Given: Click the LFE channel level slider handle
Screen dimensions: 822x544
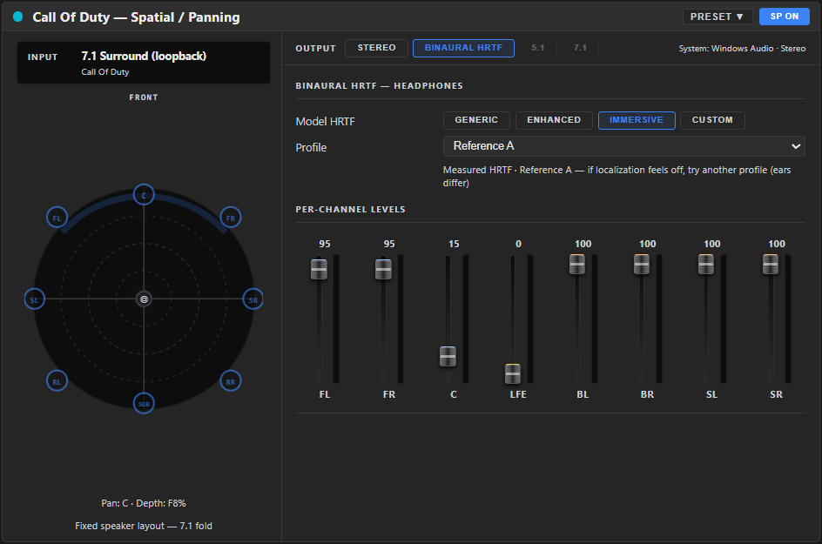Looking at the screenshot, I should (x=513, y=373).
